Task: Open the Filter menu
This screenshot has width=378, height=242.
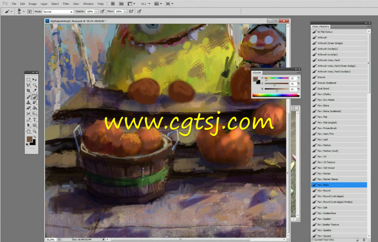Action: coord(66,4)
